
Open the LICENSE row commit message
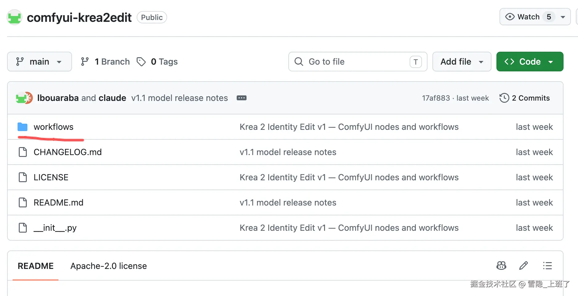349,177
